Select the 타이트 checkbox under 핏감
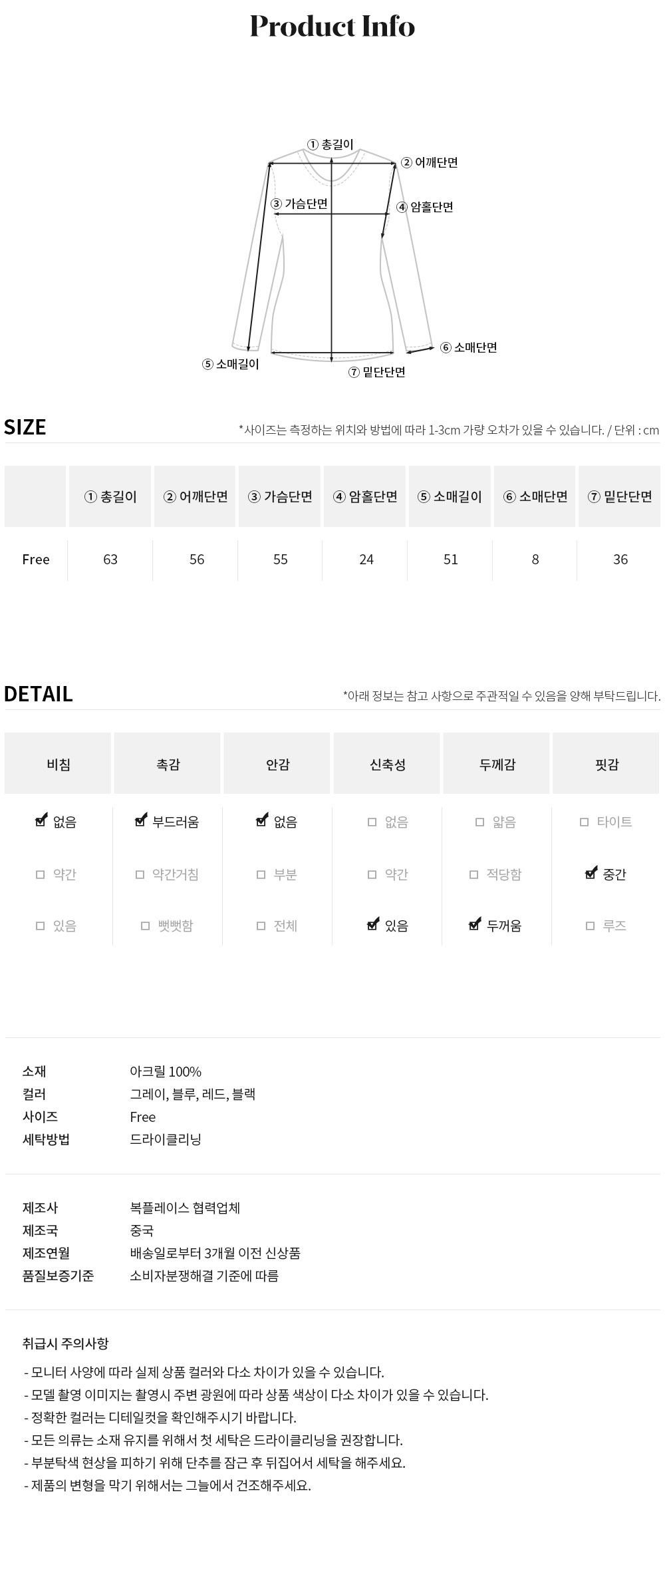 pyautogui.click(x=585, y=822)
